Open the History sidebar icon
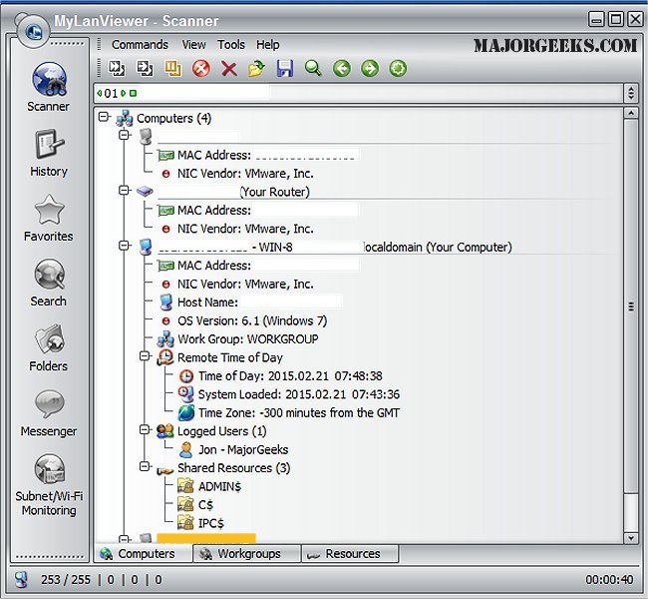 pyautogui.click(x=48, y=152)
